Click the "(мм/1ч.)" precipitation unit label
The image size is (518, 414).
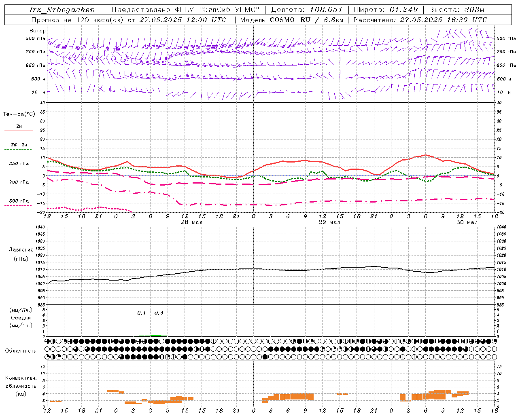click(x=21, y=325)
